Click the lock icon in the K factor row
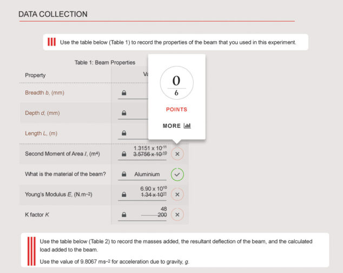343x273 pixels. (124, 214)
